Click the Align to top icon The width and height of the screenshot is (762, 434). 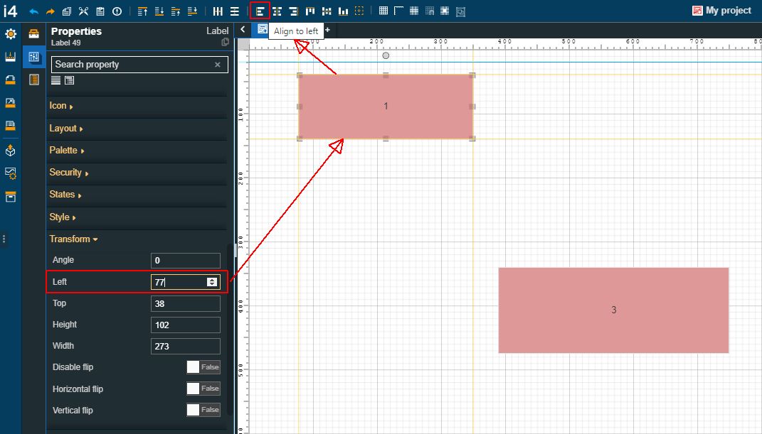click(310, 11)
